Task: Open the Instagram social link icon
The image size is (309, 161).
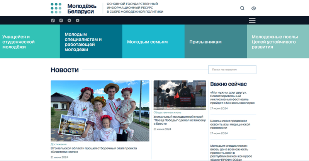Action: [61, 21]
